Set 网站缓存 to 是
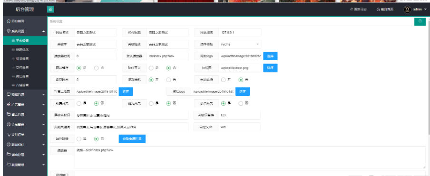Screen dimensions: 430x176 pyautogui.click(x=79, y=68)
